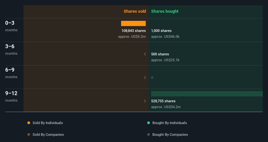The image size is (268, 142).
Task: Click the zero shares bought in 6–9 months row
Action: 152,78
